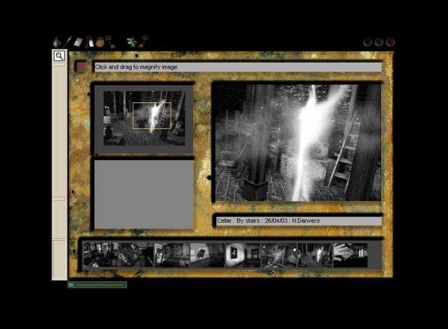Screen dimensions: 448x329
Task: Choose the paper note inventory item
Action: point(78,42)
